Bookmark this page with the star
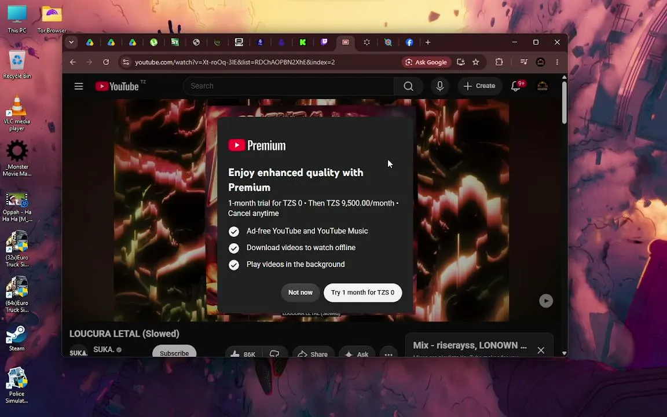 (475, 62)
